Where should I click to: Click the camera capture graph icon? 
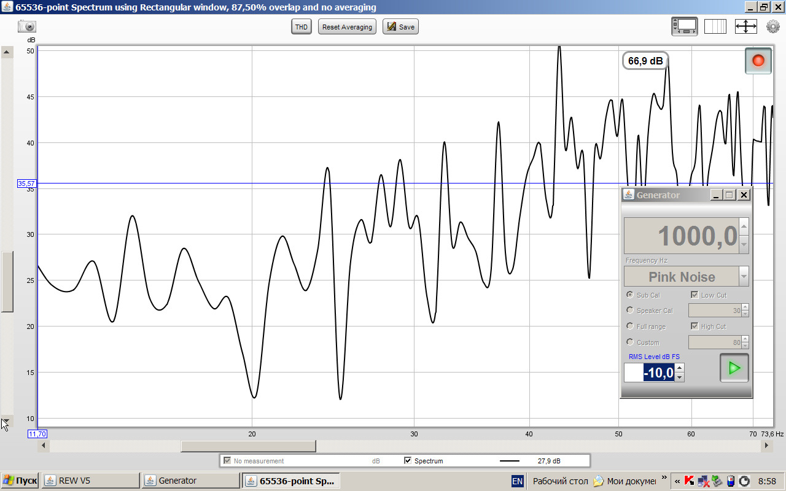27,26
